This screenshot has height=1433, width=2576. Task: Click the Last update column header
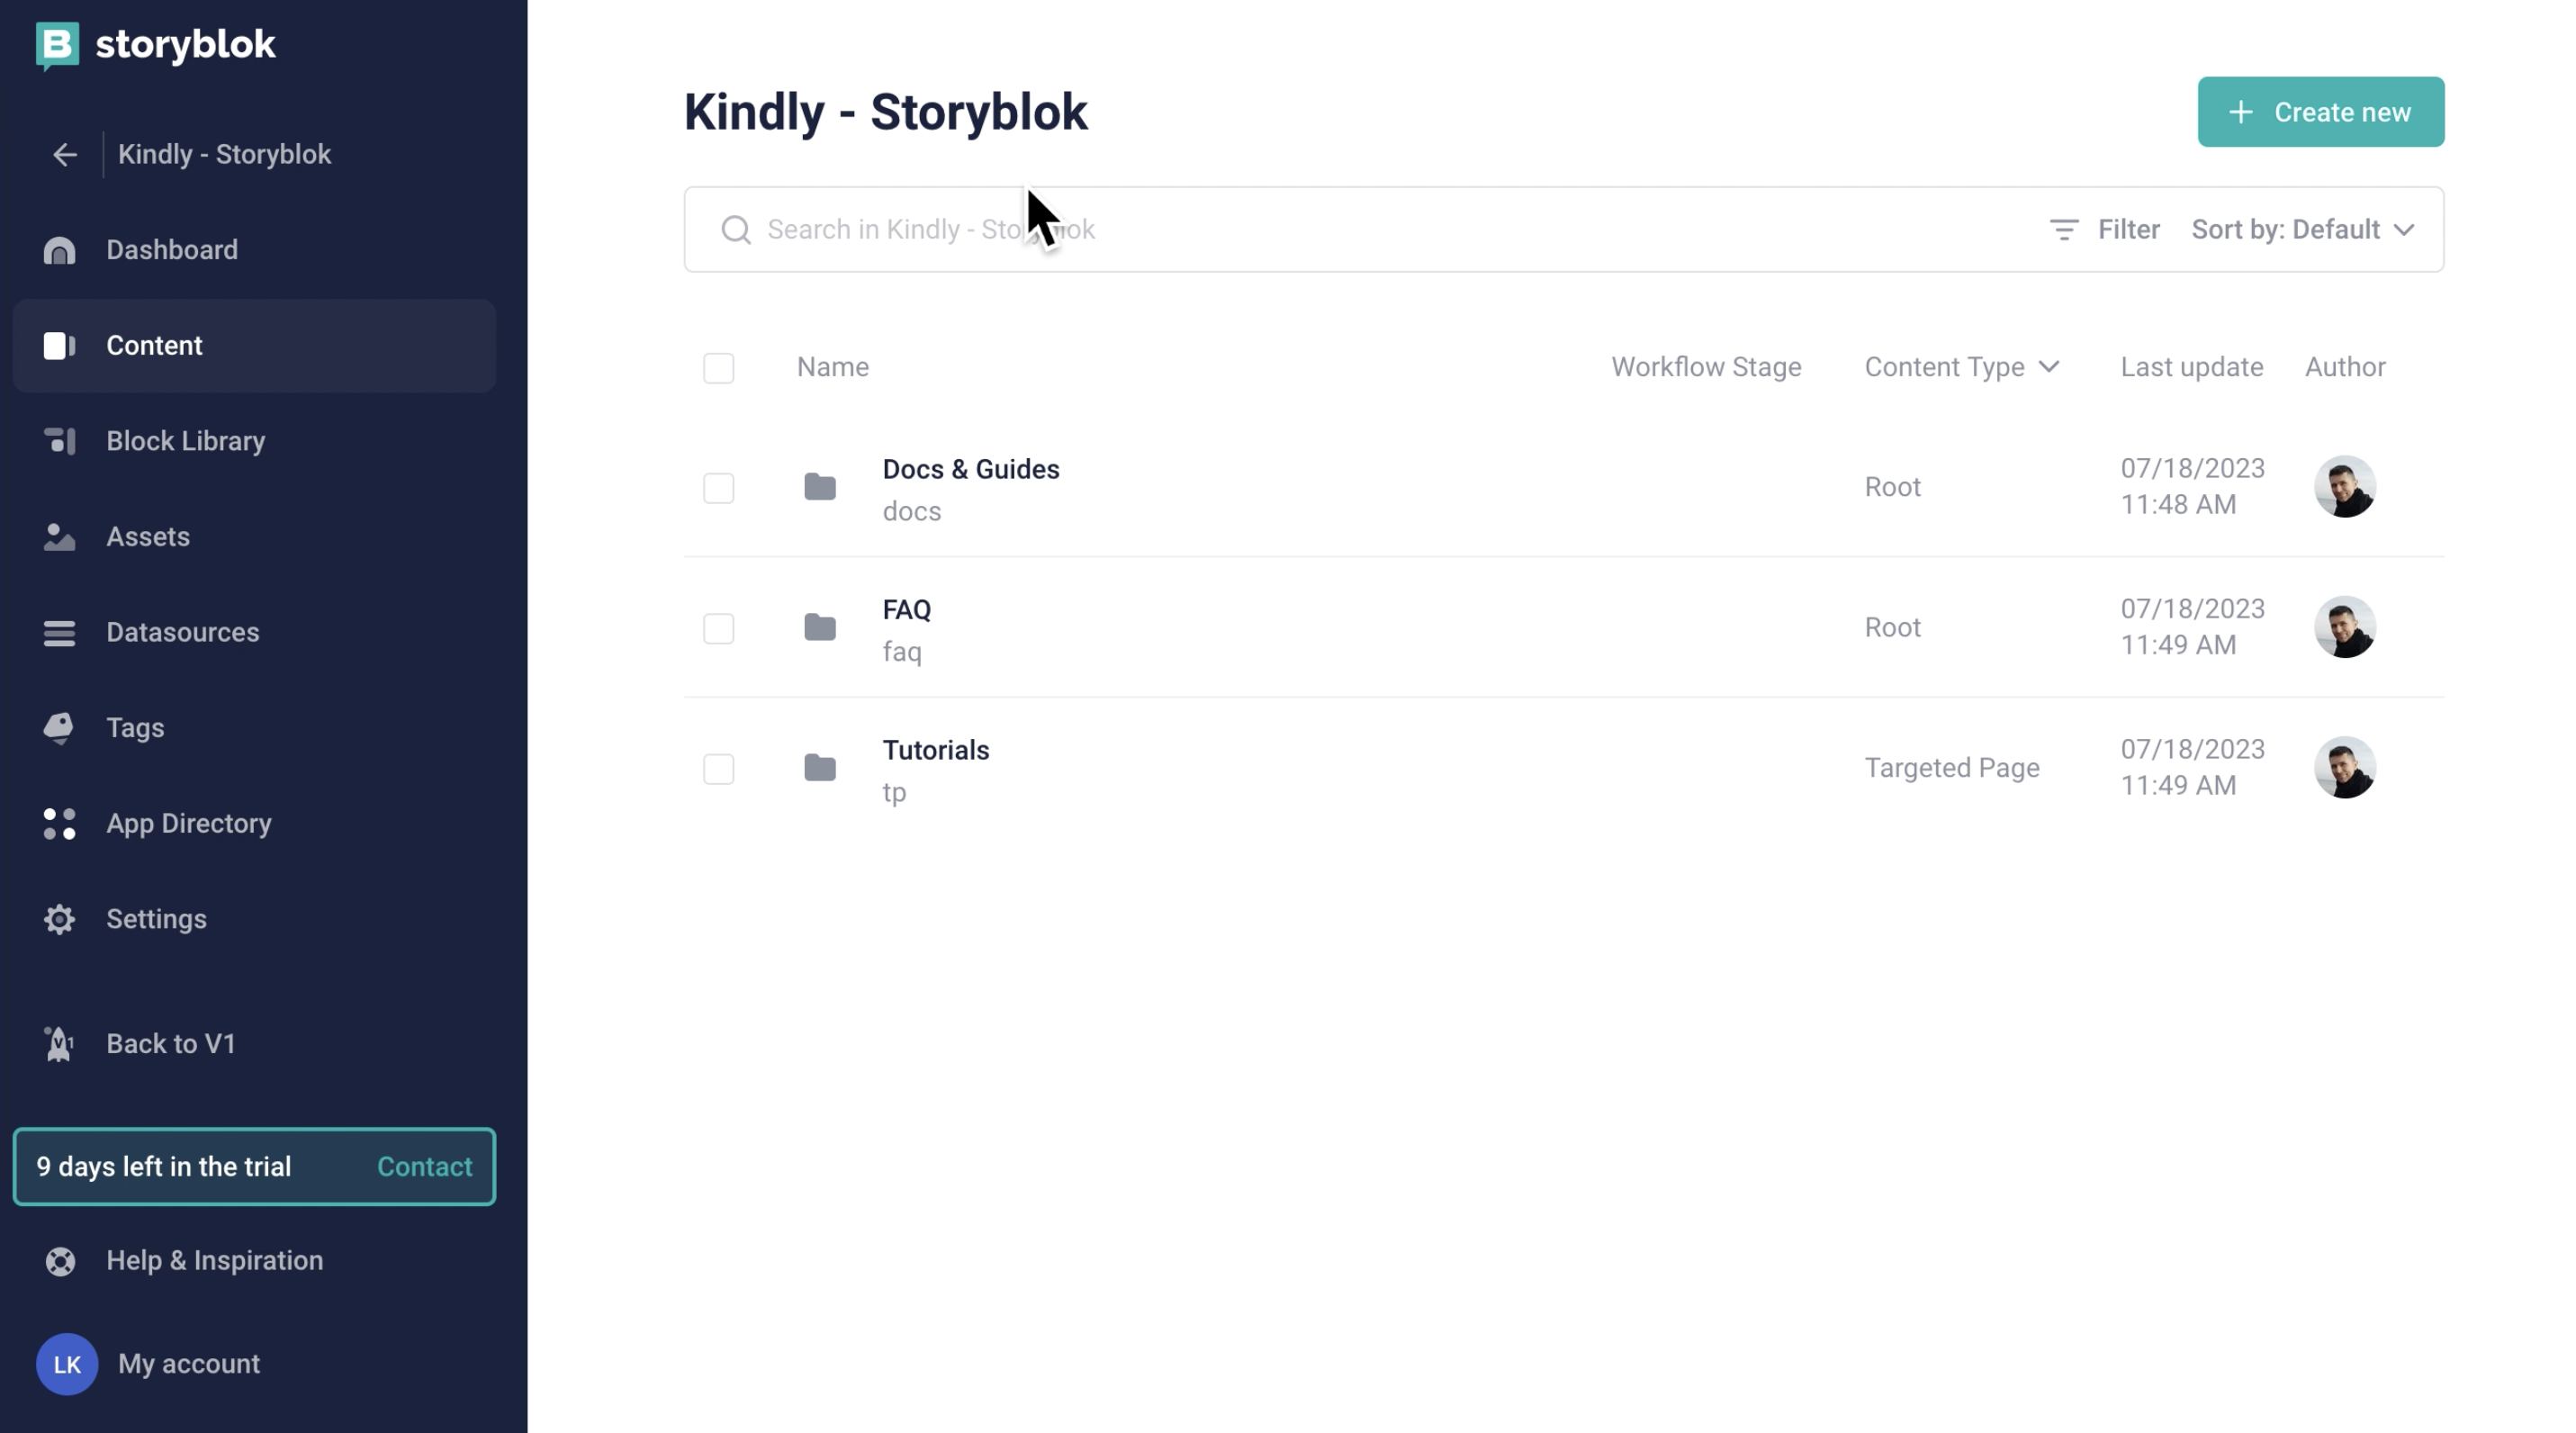tap(2191, 367)
